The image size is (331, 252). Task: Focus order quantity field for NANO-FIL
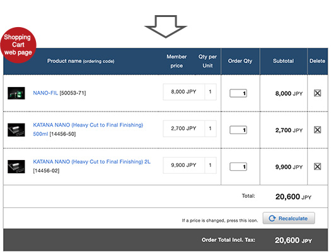click(x=238, y=93)
